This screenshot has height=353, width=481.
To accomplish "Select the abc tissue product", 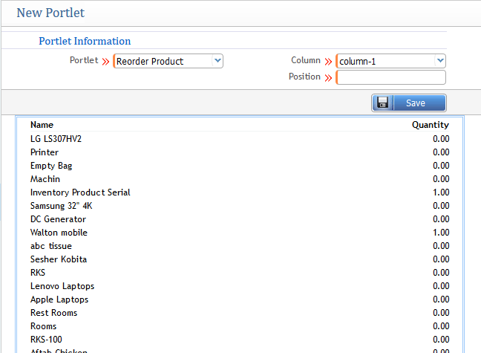I will pyautogui.click(x=51, y=246).
